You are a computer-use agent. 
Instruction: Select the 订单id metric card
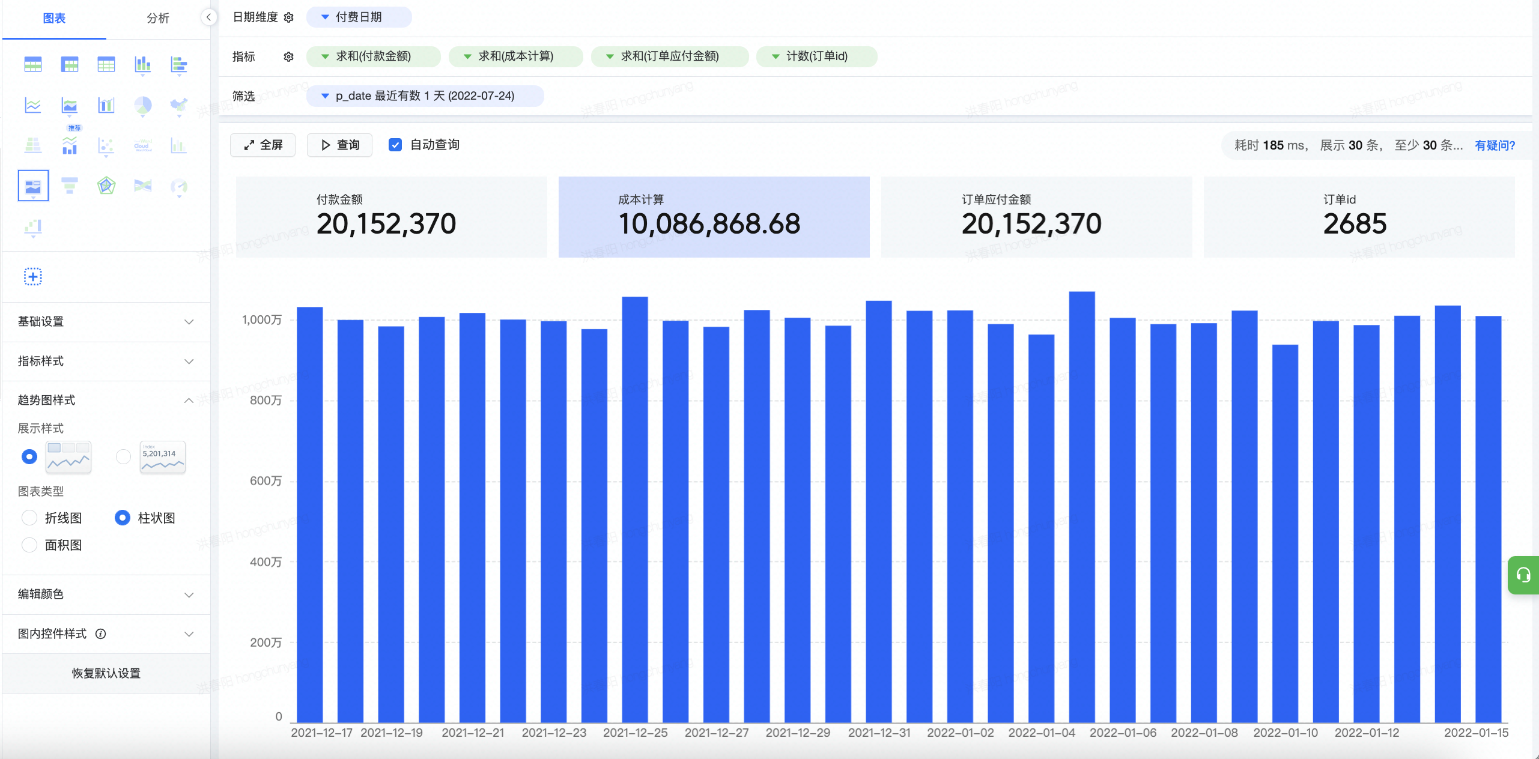point(1359,217)
